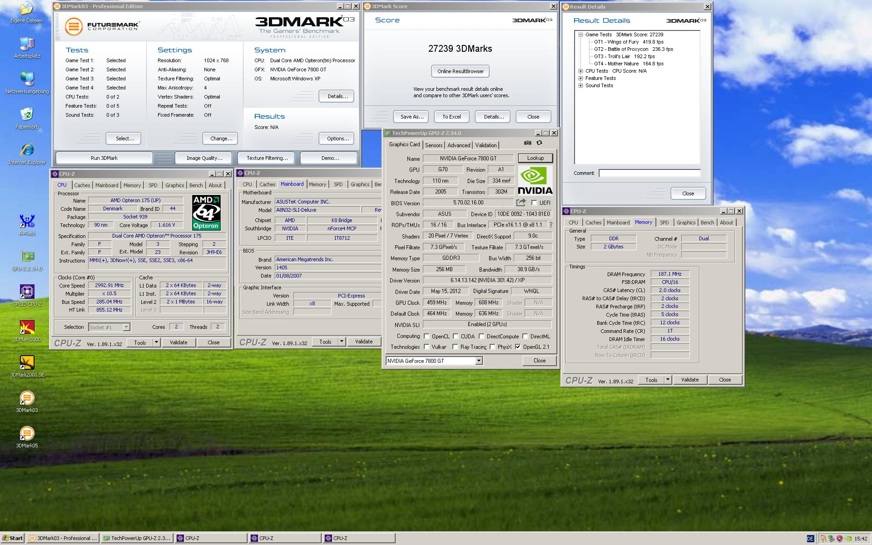Click the Futuremark Corporation logo

102,26
